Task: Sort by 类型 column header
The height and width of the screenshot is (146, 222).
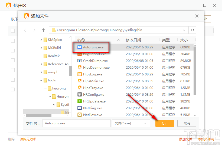Action: (x=166, y=40)
